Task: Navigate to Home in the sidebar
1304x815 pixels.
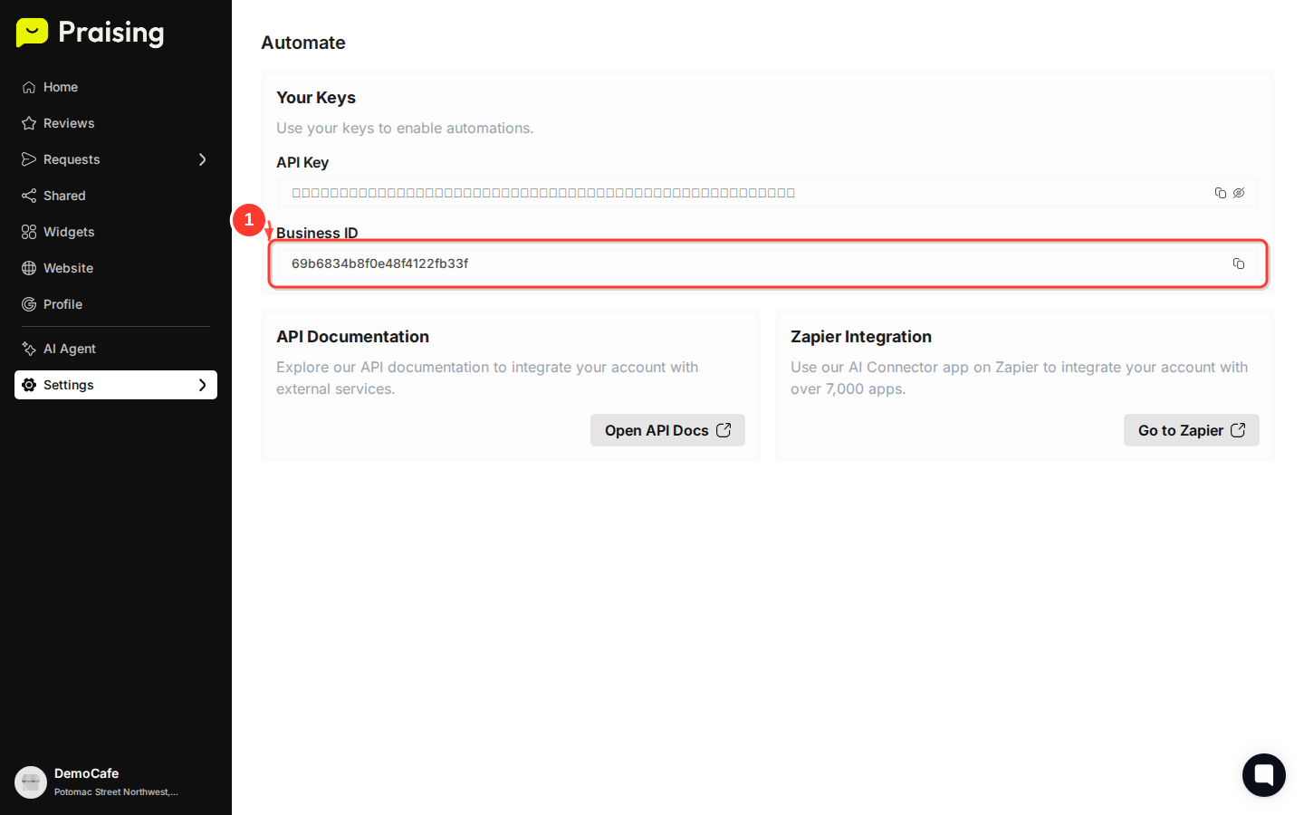Action: point(61,87)
